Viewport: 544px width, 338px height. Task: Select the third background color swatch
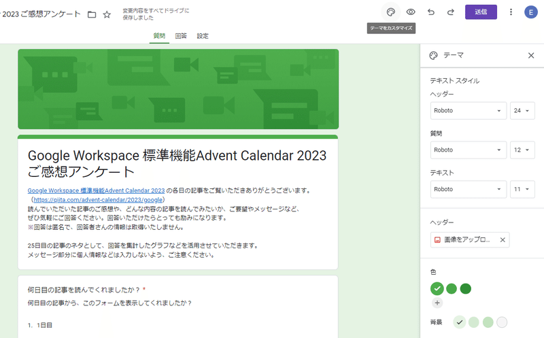[x=488, y=322]
